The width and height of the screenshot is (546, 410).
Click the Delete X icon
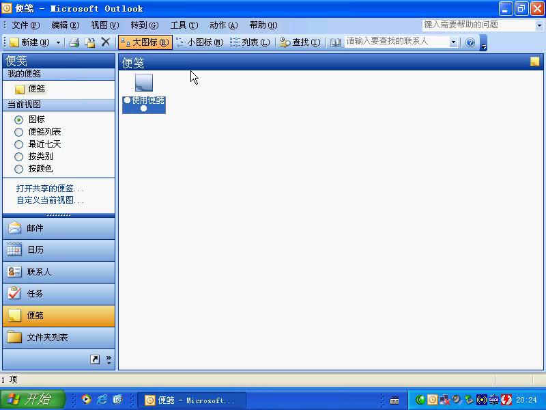(x=106, y=42)
